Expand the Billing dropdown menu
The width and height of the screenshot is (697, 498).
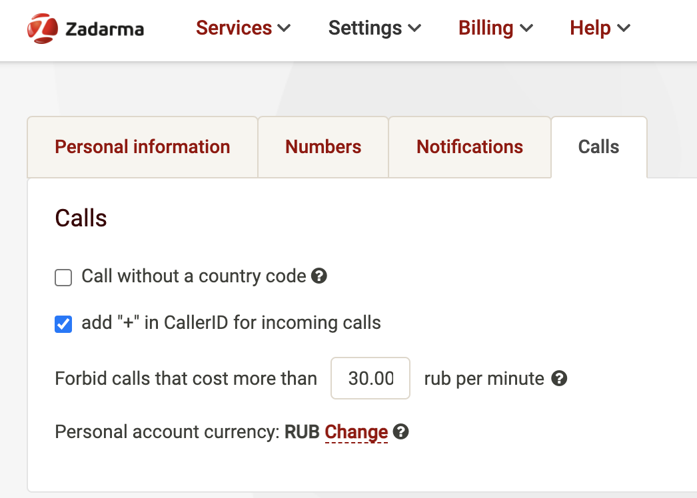click(495, 29)
